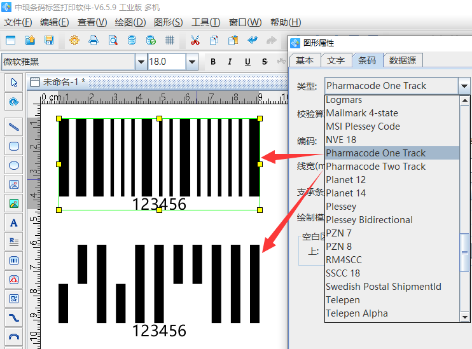Choose MSI Plessey Code option
The height and width of the screenshot is (349, 472).
(x=392, y=127)
